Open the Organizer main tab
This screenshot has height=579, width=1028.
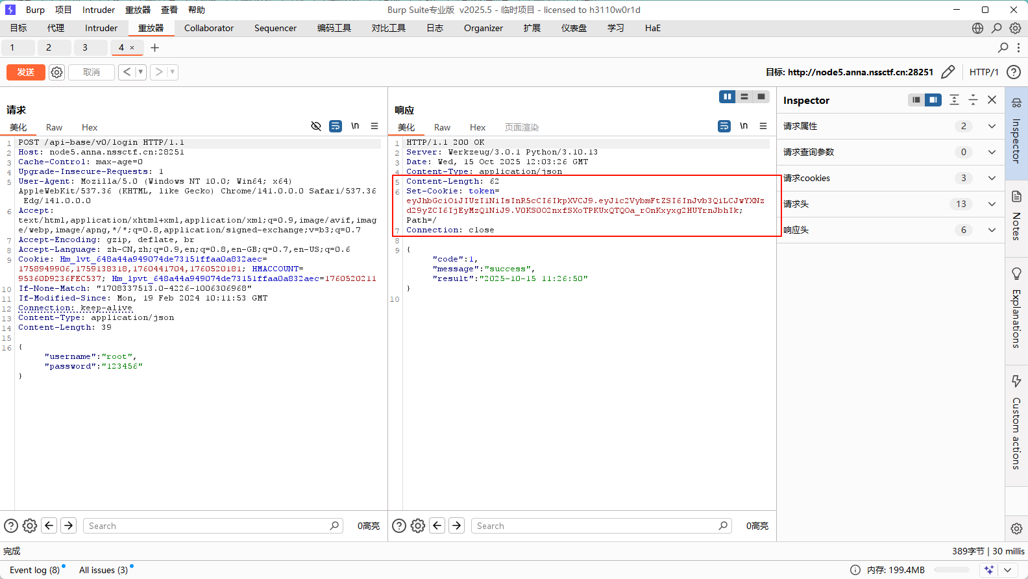tap(483, 28)
